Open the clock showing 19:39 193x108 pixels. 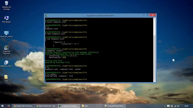pyautogui.click(x=186, y=106)
